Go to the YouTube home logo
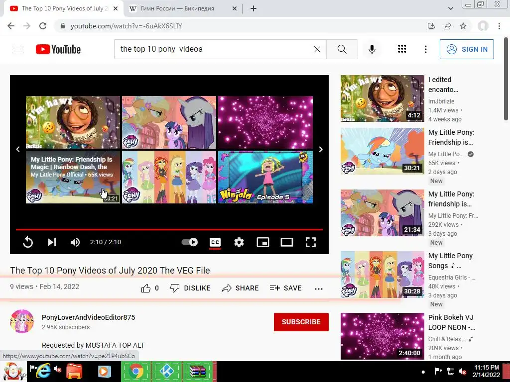The height and width of the screenshot is (382, 510). point(58,49)
